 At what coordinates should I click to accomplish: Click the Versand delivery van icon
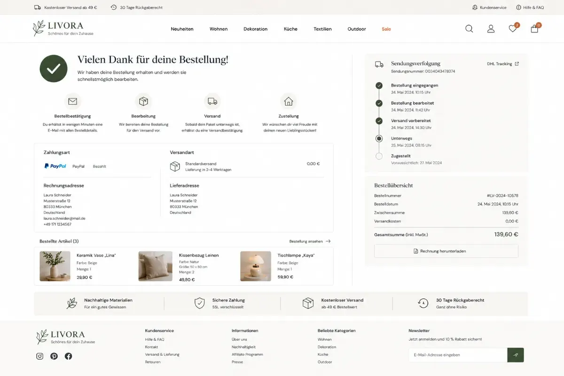pyautogui.click(x=212, y=101)
